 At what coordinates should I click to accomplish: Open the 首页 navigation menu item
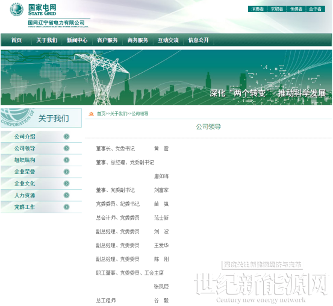pos(16,40)
